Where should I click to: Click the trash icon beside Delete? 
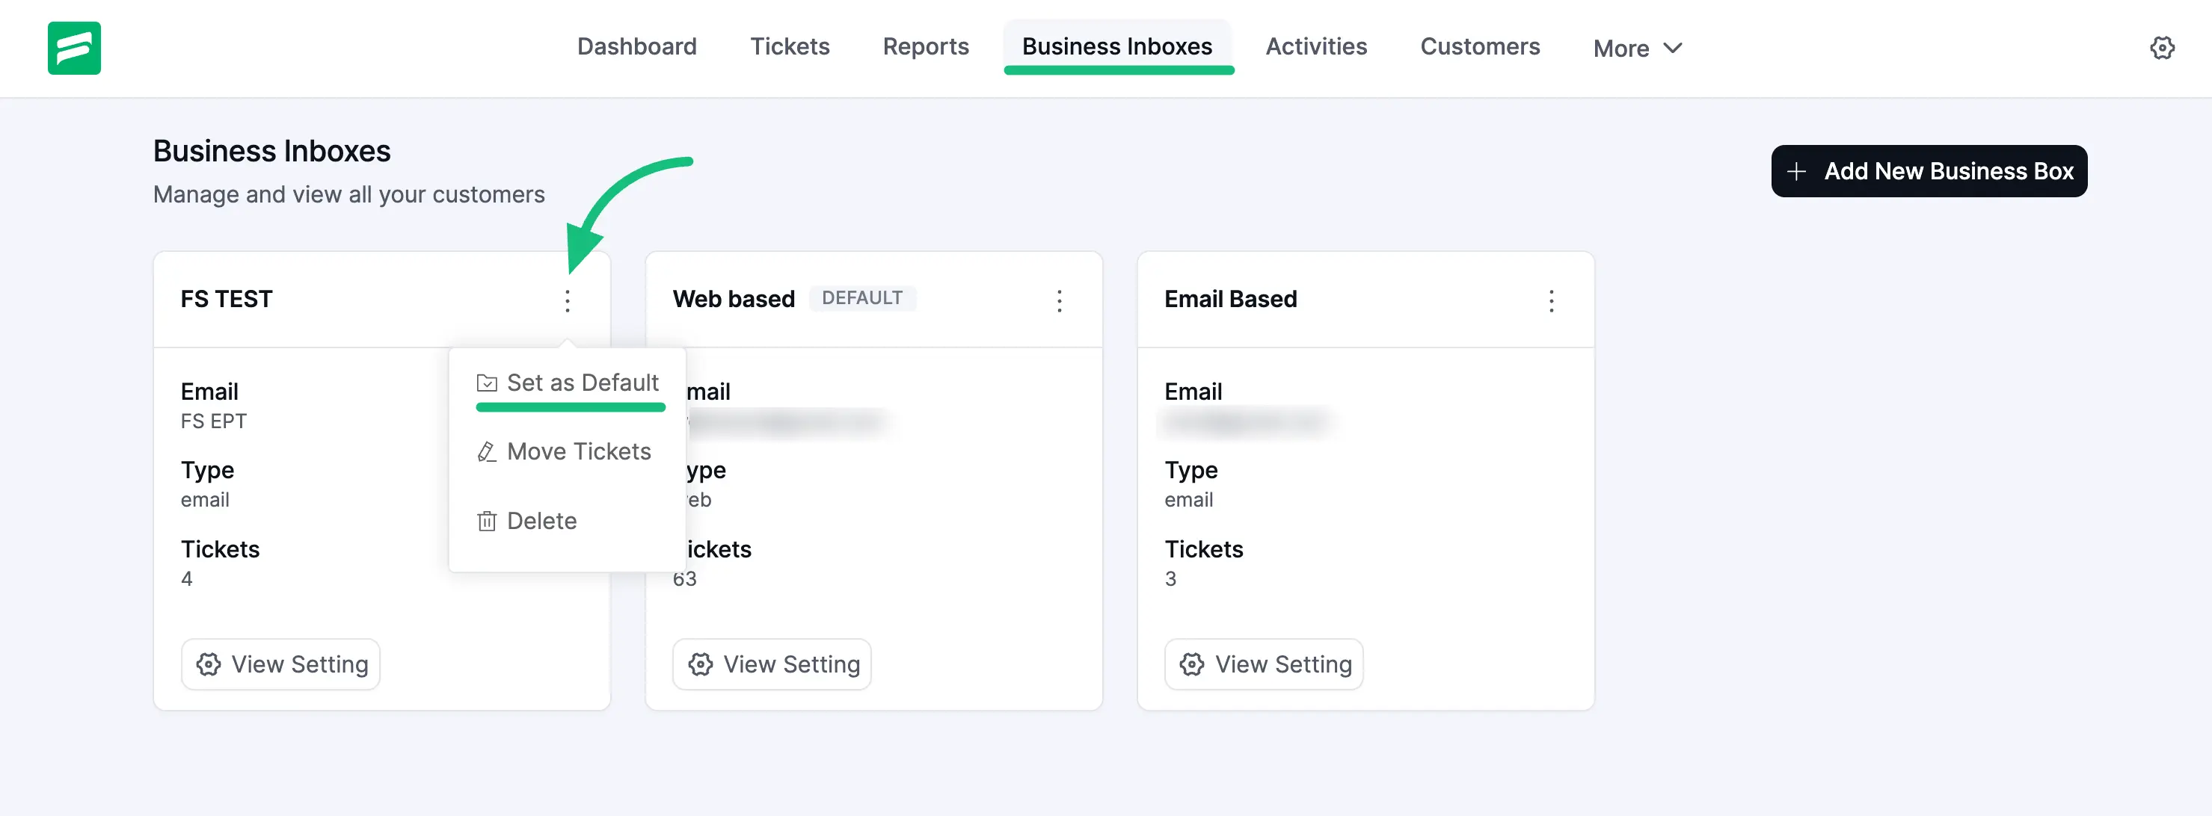(x=486, y=520)
